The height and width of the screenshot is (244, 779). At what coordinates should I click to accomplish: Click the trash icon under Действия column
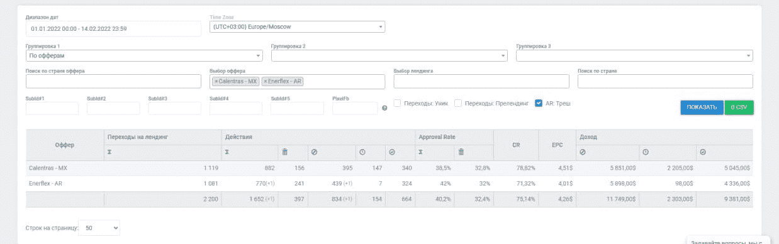[x=284, y=152]
